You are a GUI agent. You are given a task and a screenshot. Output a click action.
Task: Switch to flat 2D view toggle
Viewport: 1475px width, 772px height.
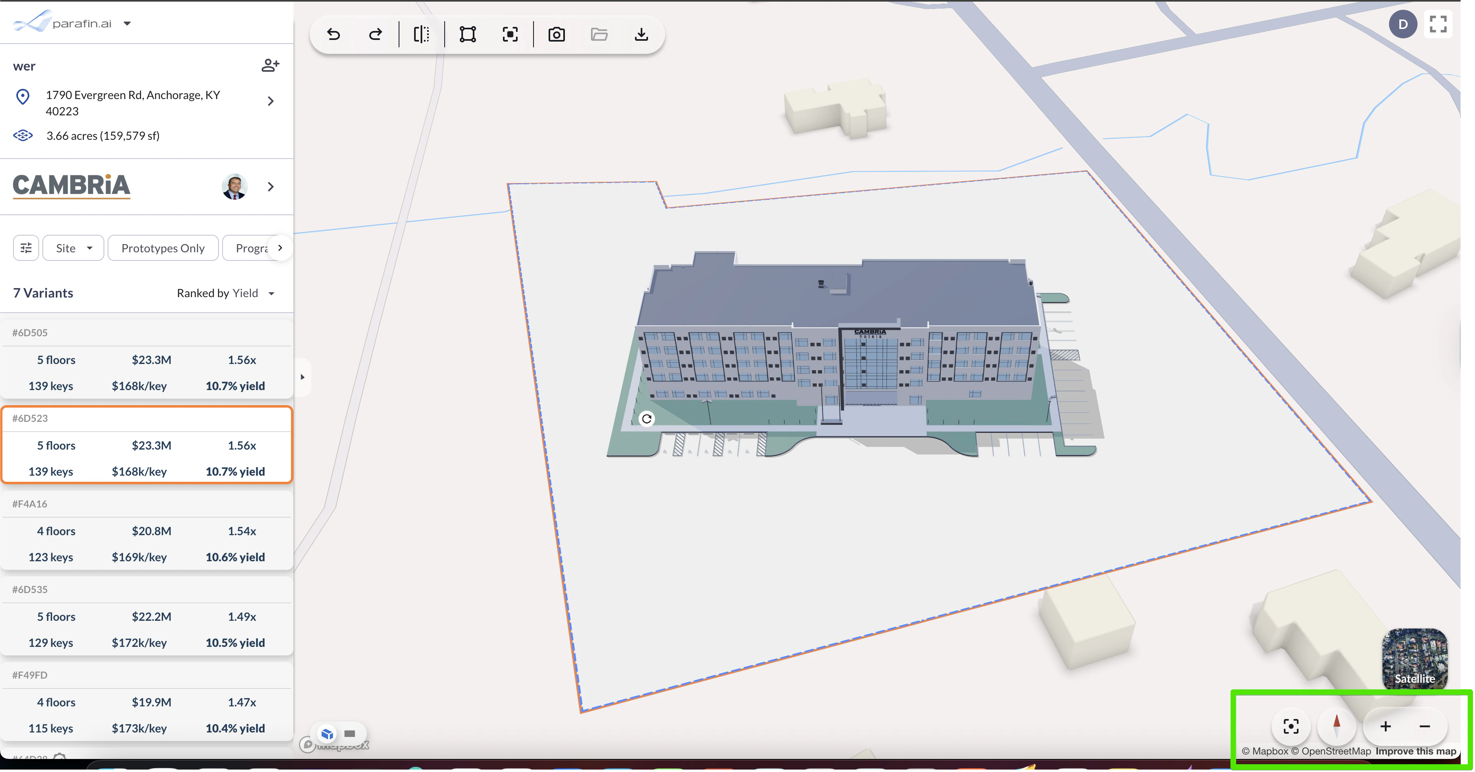350,734
